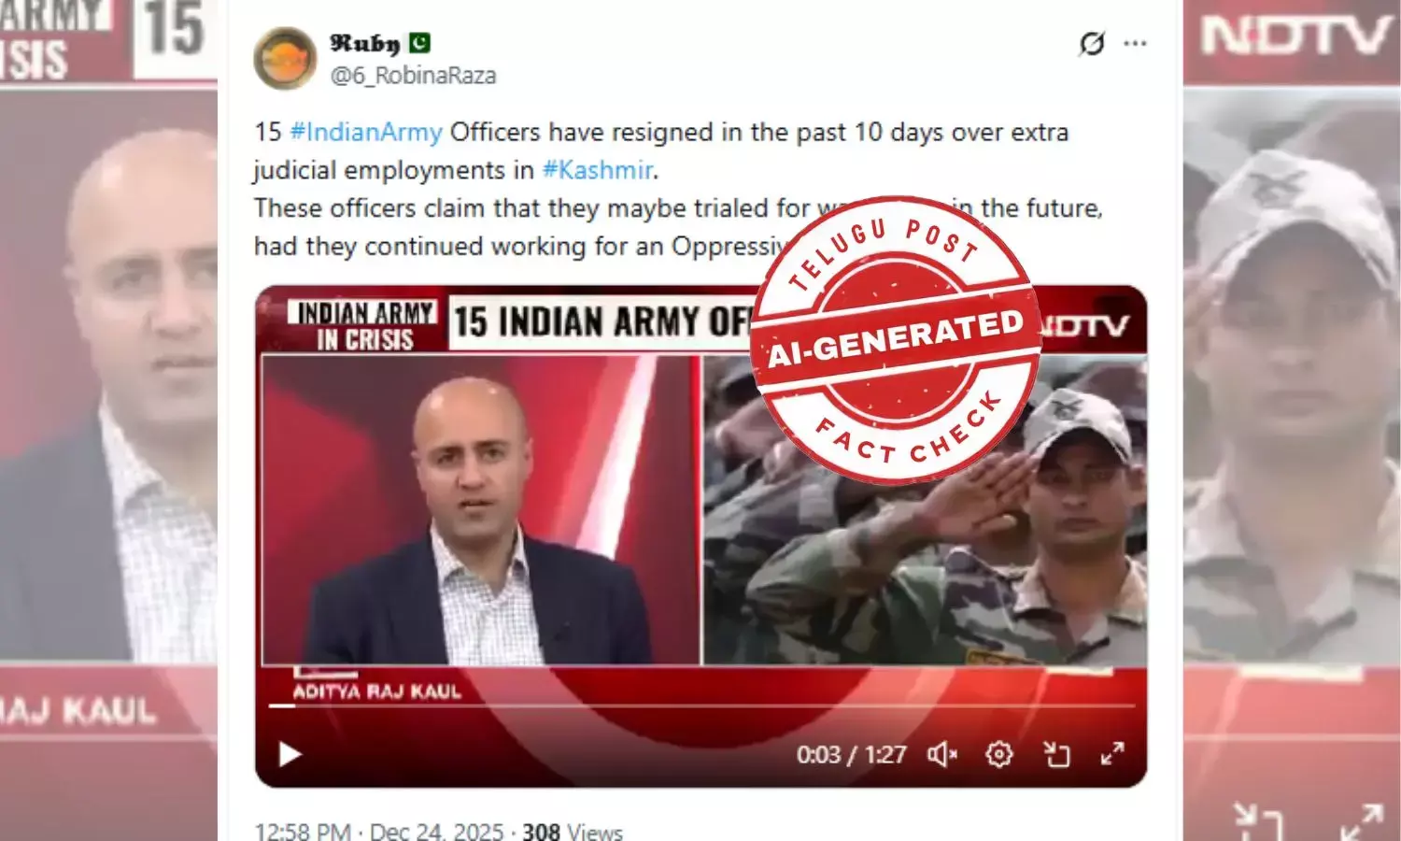The width and height of the screenshot is (1401, 841).
Task: Click the 308 Views count
Action: coord(572,831)
